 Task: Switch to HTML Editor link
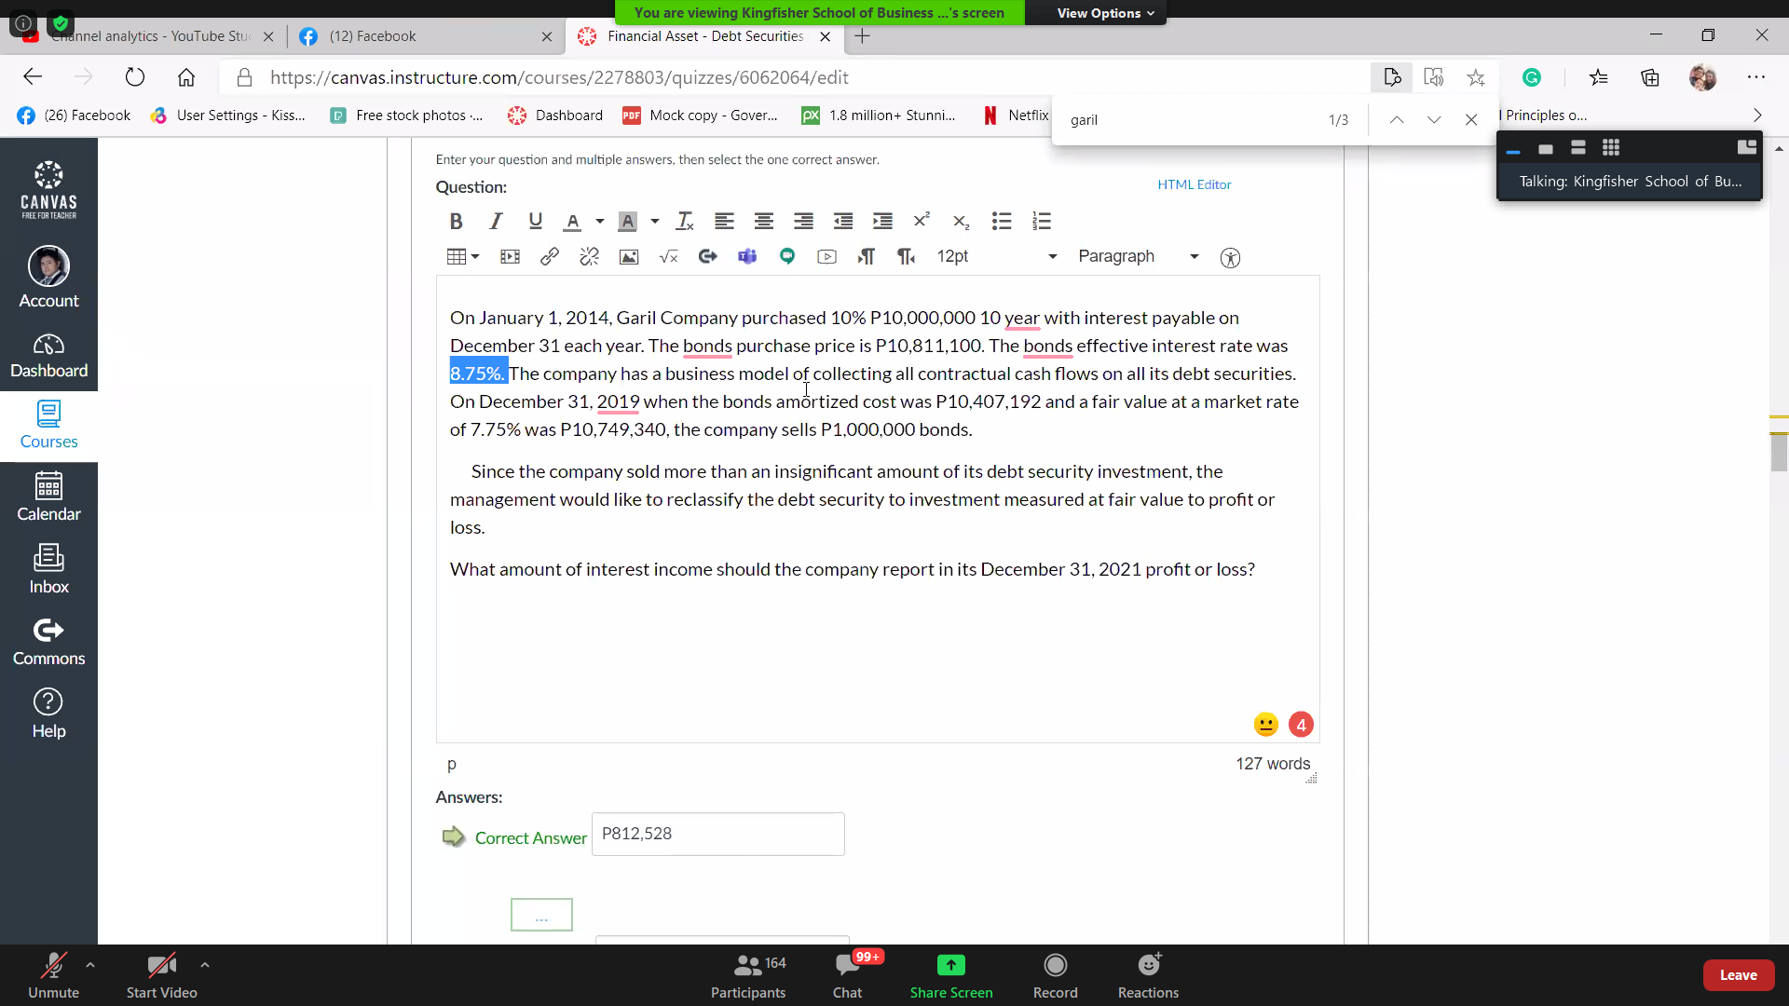click(1194, 184)
